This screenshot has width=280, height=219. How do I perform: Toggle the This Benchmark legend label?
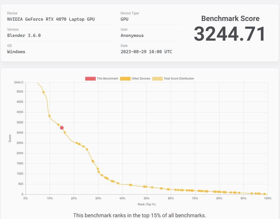(107, 79)
